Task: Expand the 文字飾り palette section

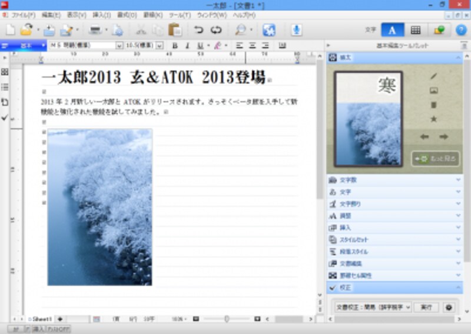Action: [394, 204]
